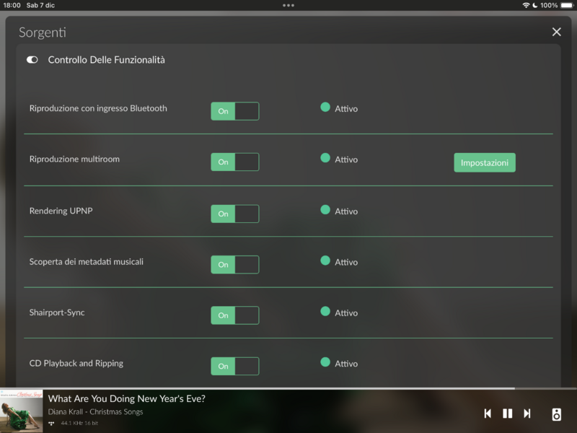
Task: Click the toggle icon beside Controllo Delle Funzionalità
Action: tap(32, 60)
